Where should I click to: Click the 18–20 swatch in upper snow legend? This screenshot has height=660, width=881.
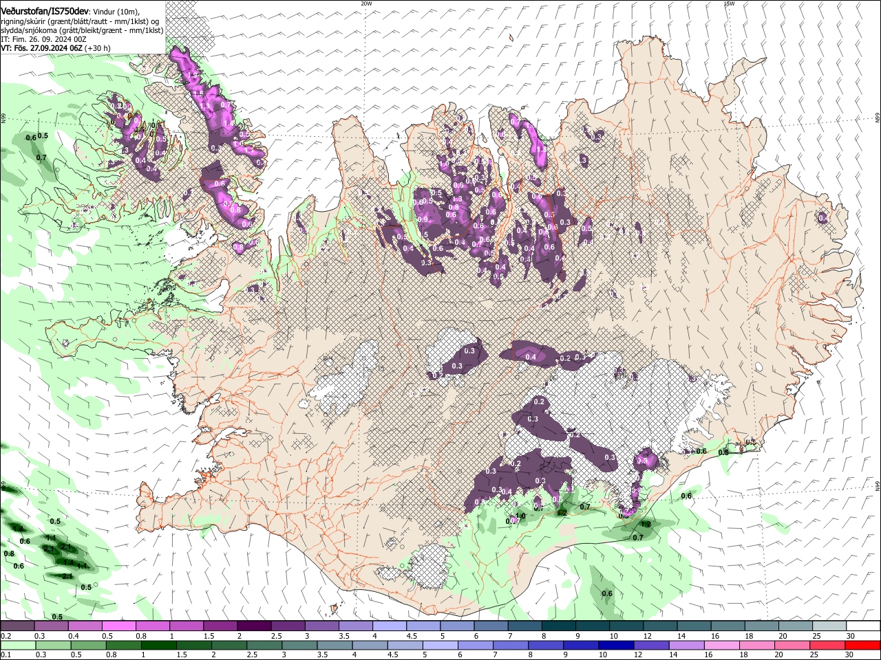(761, 626)
